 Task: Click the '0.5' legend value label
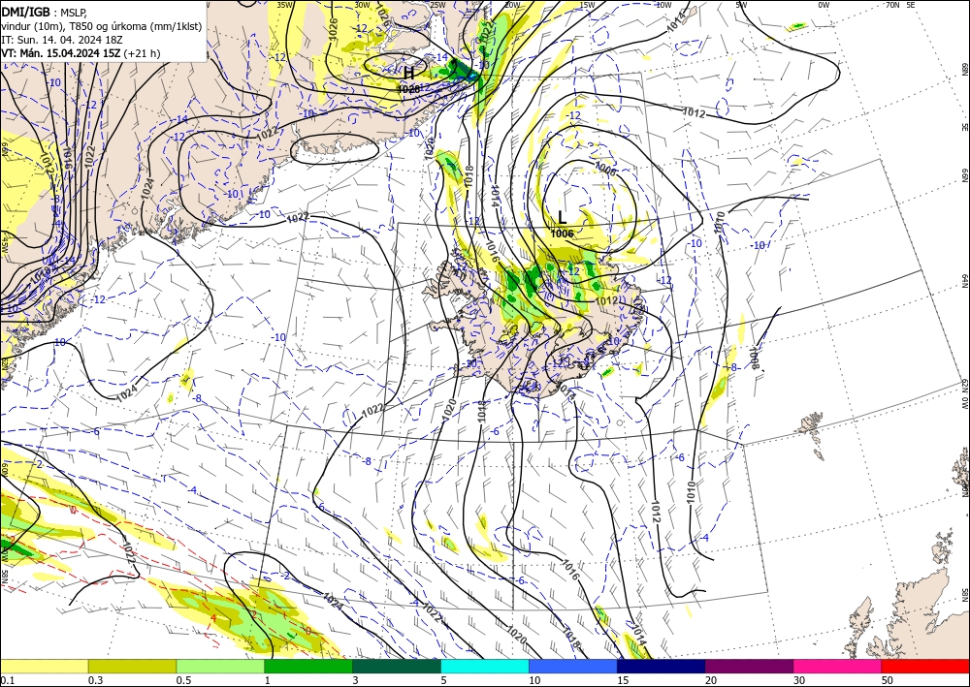click(183, 680)
